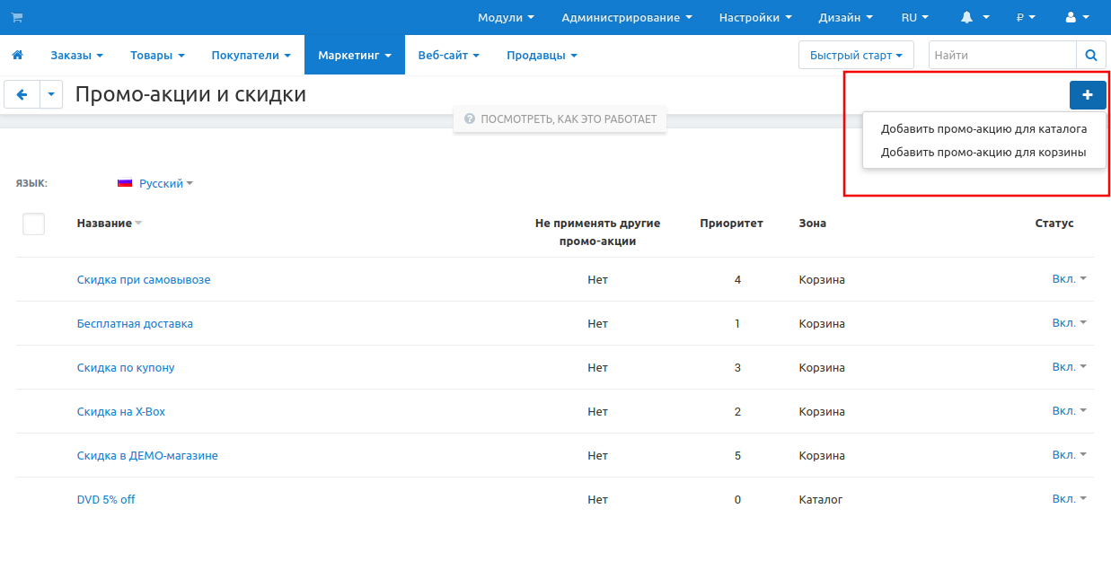This screenshot has width=1111, height=570.
Task: Choose Добавить промо-акцию для корзины
Action: pyautogui.click(x=983, y=152)
